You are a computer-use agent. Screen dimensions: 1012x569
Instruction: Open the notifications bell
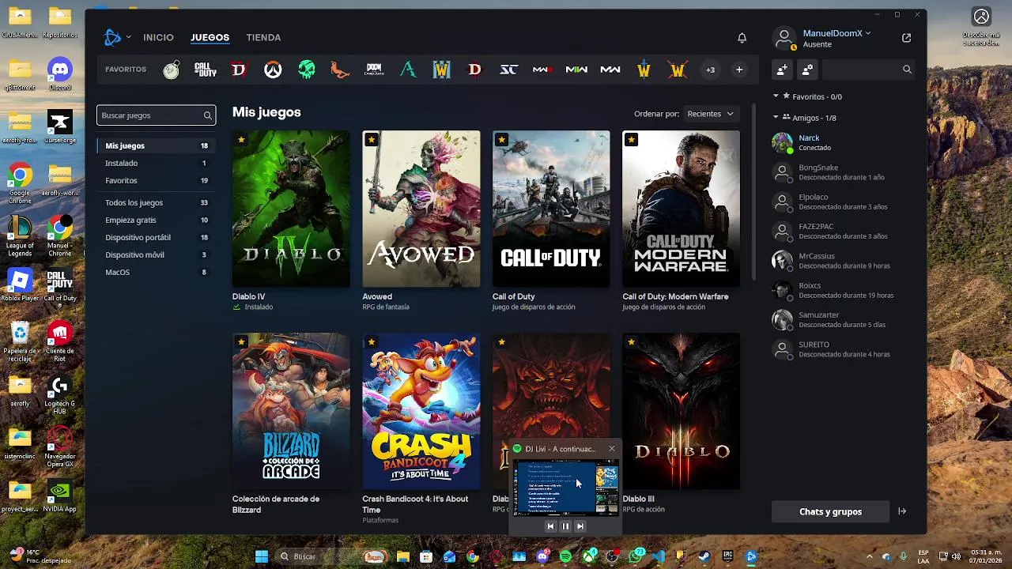[x=742, y=37]
